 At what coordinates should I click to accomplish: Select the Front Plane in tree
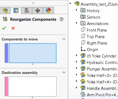(x=97, y=30)
